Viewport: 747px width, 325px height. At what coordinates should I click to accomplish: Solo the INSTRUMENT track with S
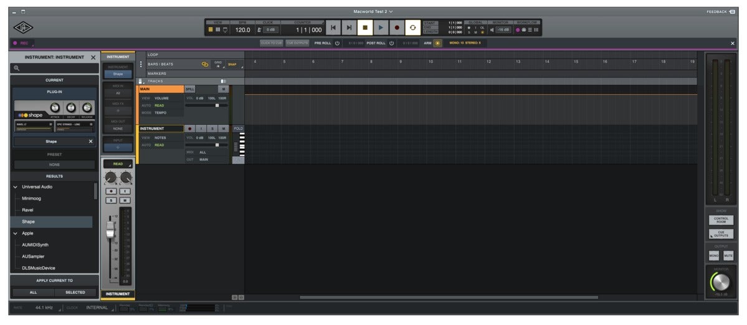(212, 129)
